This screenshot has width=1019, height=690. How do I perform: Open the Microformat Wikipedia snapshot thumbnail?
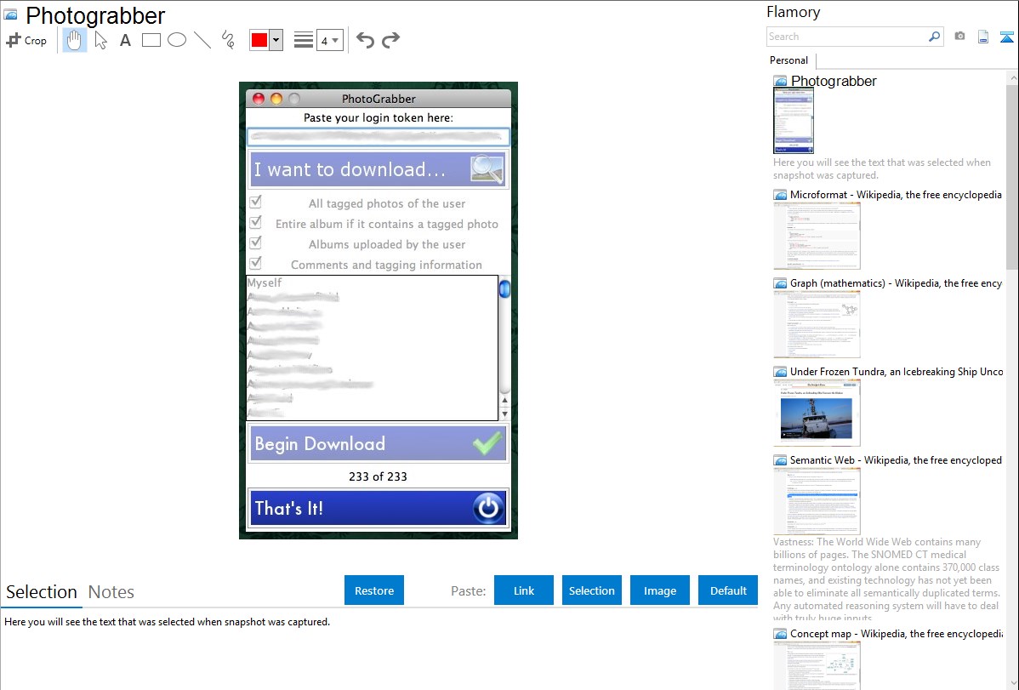tap(817, 236)
